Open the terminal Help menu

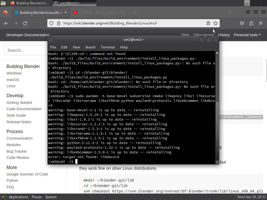pos(124,47)
